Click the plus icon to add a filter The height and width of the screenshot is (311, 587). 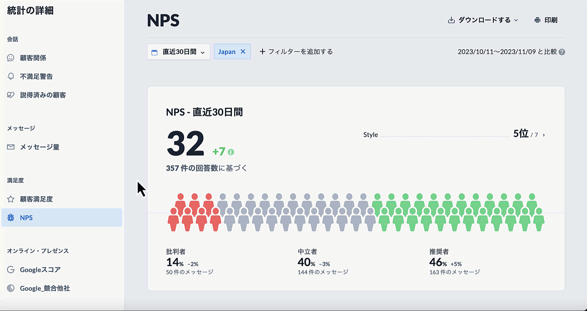[x=263, y=52]
